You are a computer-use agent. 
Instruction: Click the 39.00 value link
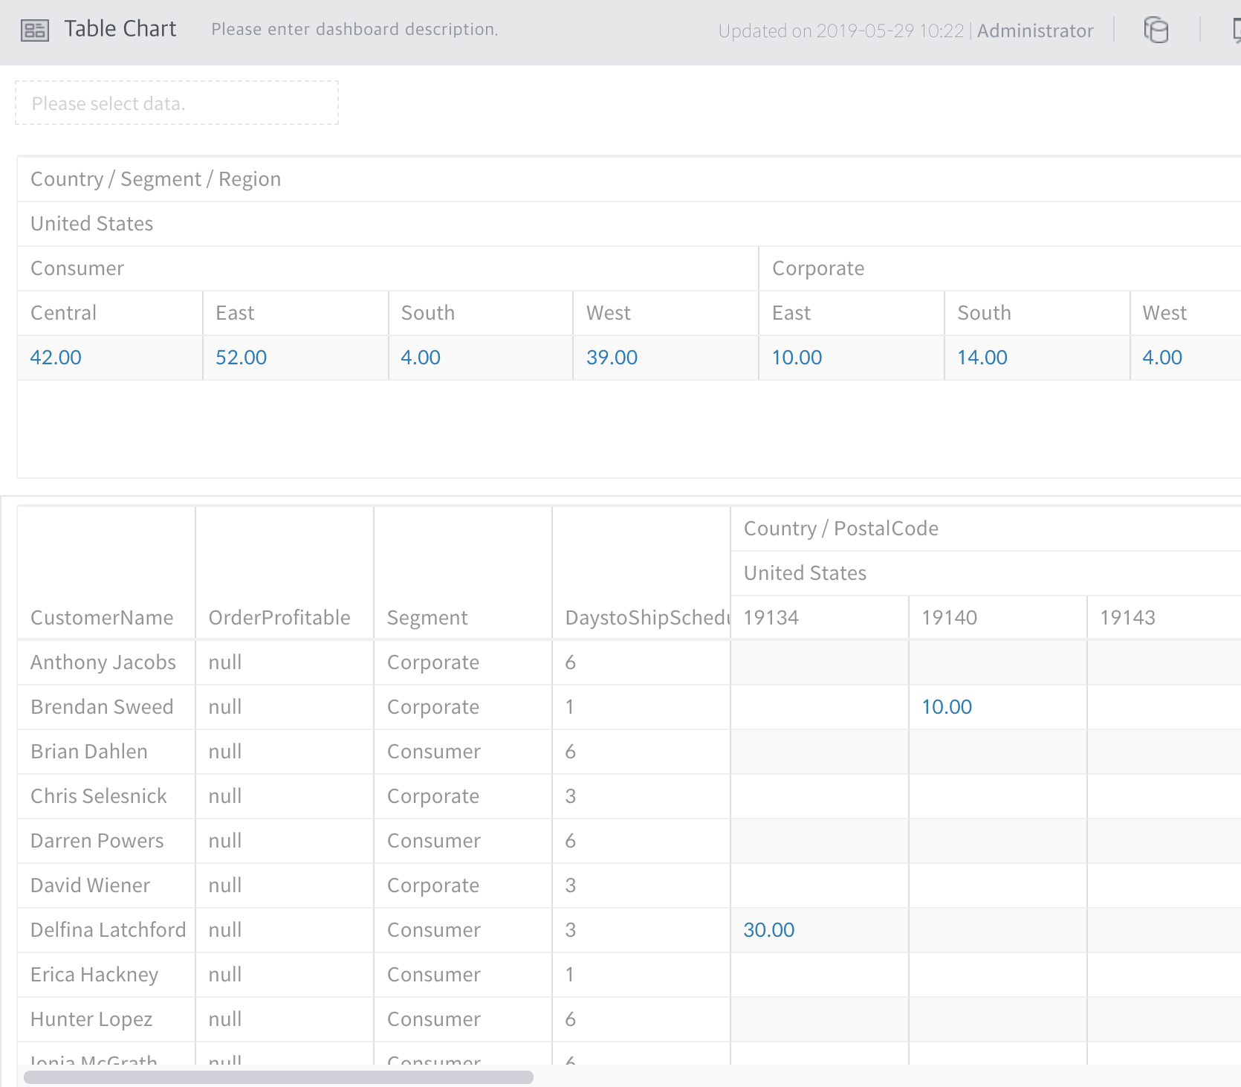[x=612, y=358]
